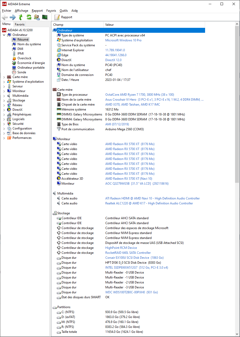Collapse the Ordinateur tree node
This screenshot has width=240, height=337.
click(x=4, y=35)
